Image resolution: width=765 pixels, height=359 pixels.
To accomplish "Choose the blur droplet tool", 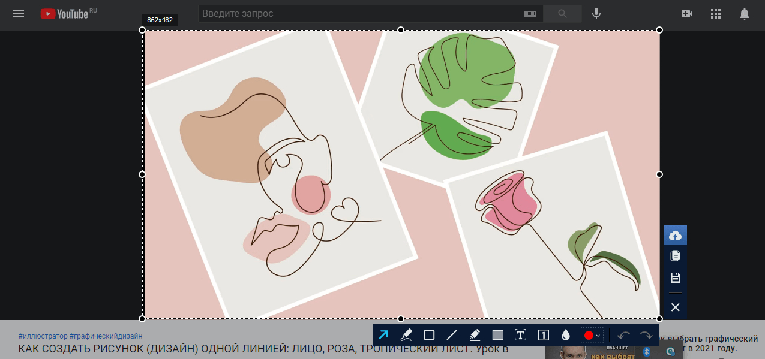I will 566,335.
